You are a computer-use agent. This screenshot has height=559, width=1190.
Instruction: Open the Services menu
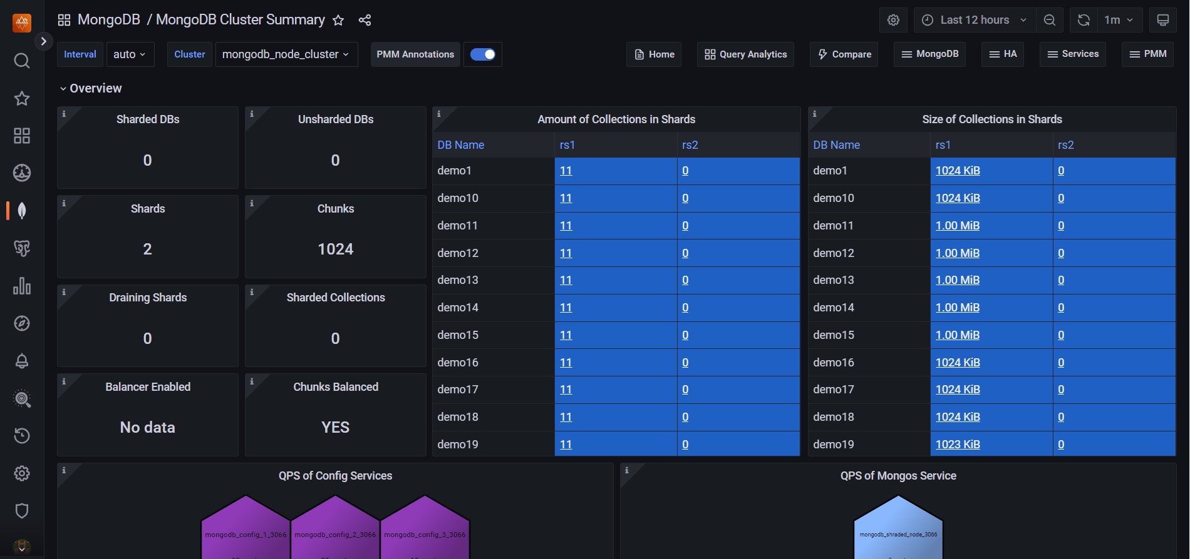click(x=1073, y=54)
